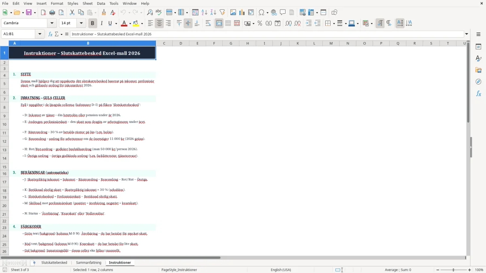Image resolution: width=486 pixels, height=273 pixels.
Task: Toggle Bold formatting
Action: click(93, 23)
